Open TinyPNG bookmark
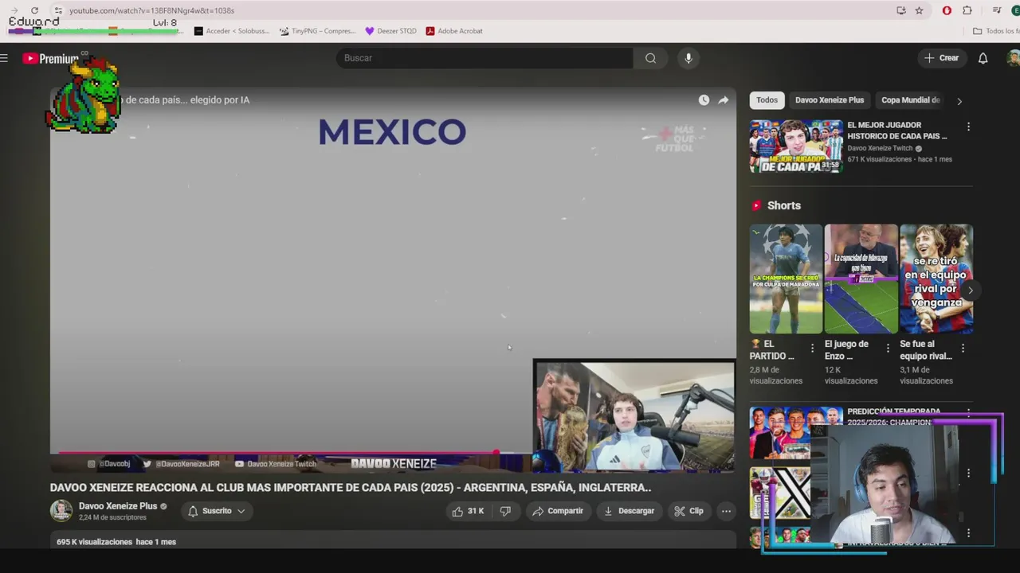This screenshot has height=573, width=1020. 317,31
